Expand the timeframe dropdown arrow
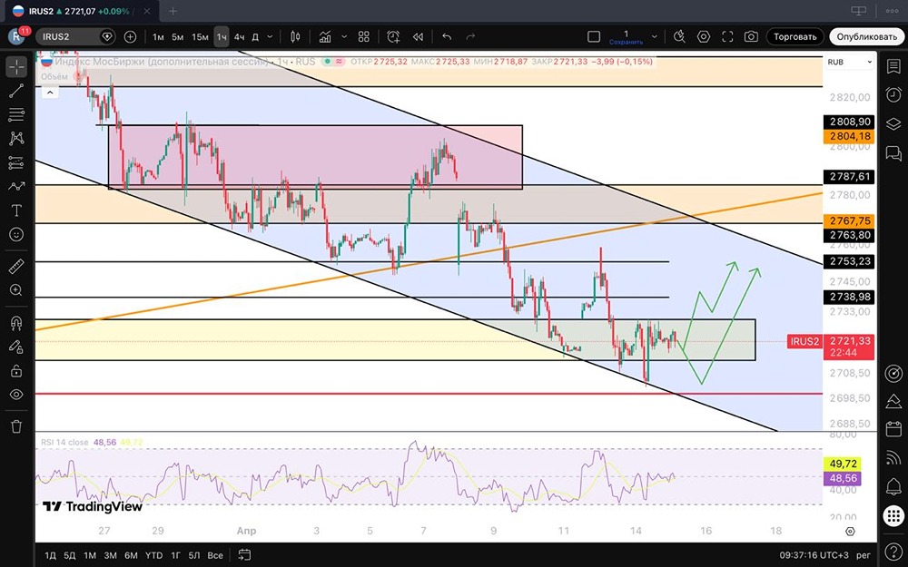 [270, 36]
